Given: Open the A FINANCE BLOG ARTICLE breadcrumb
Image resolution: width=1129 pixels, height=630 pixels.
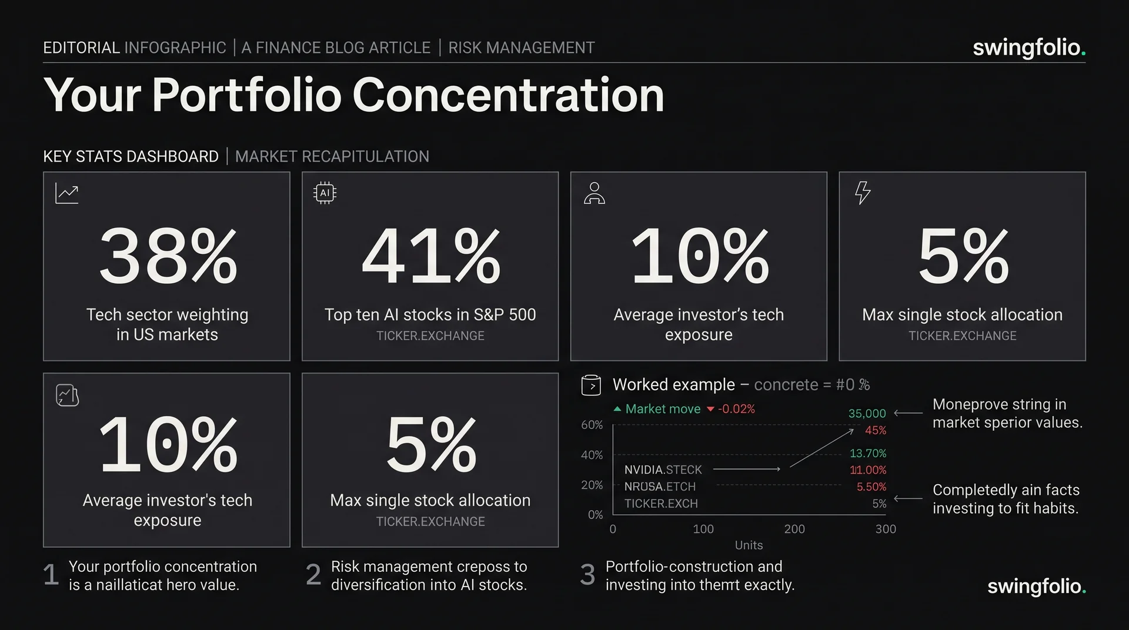Looking at the screenshot, I should coord(336,48).
